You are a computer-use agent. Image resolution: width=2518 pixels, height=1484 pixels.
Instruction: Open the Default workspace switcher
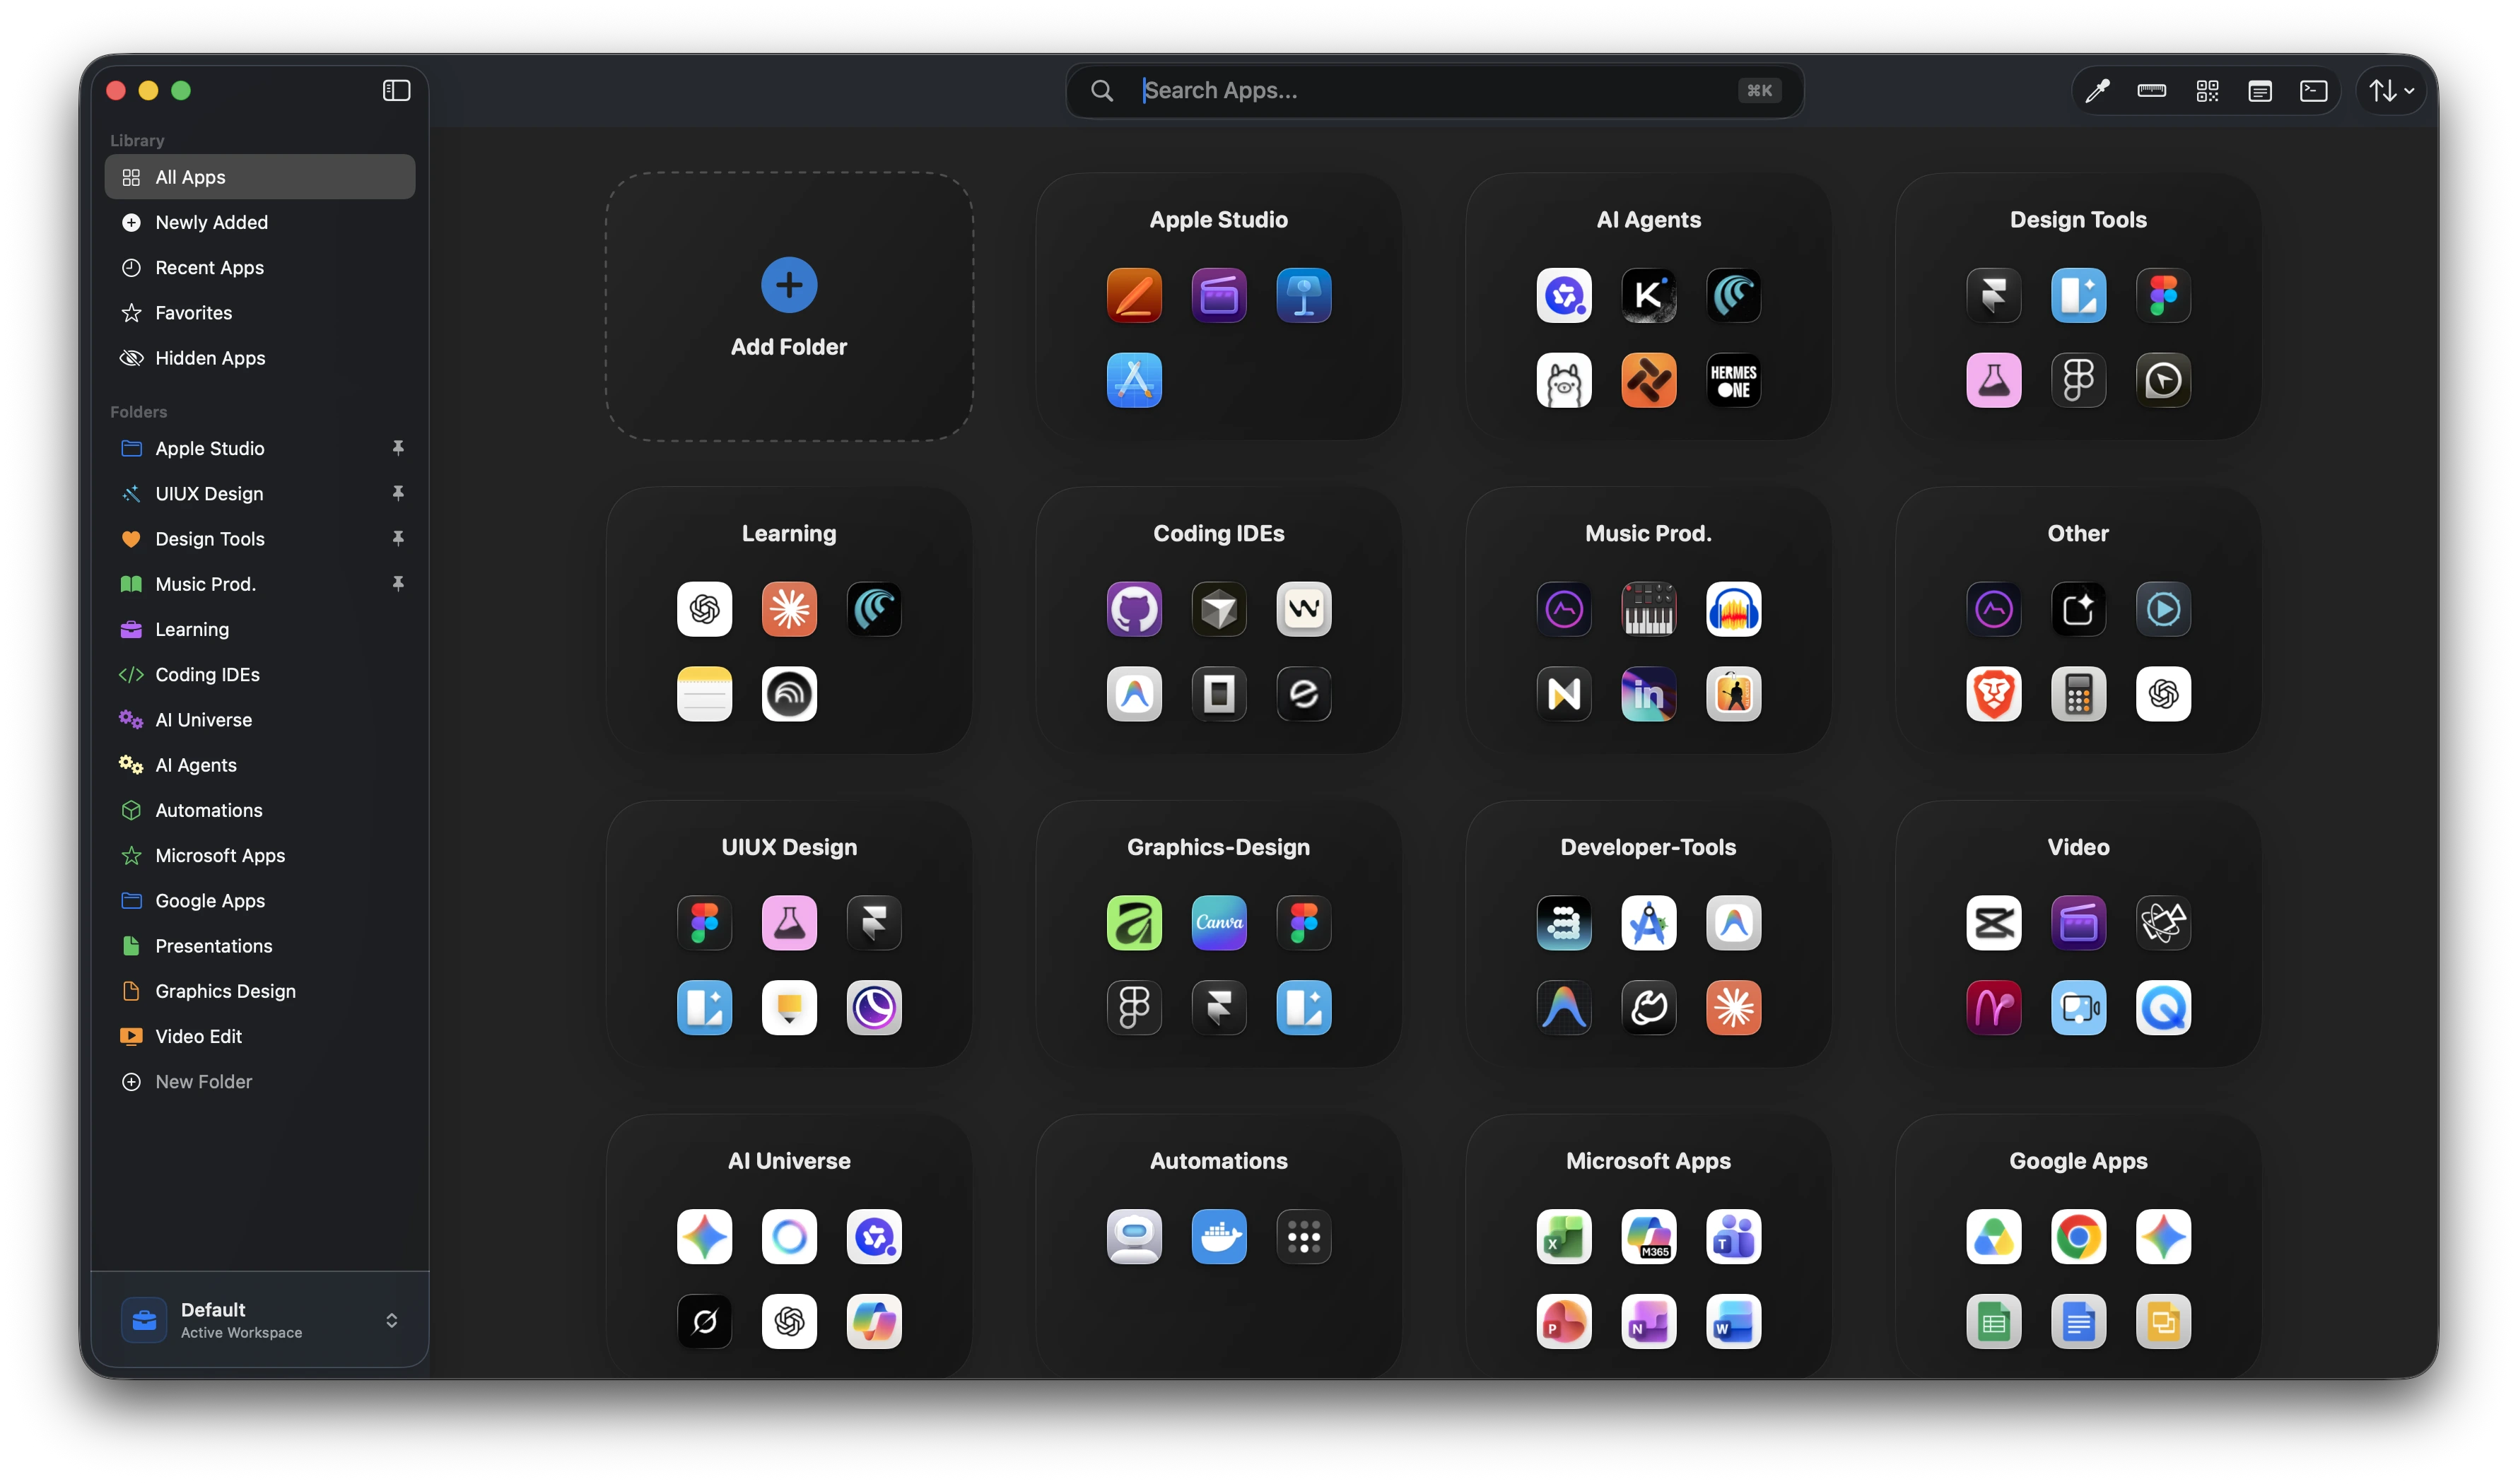tap(260, 1319)
